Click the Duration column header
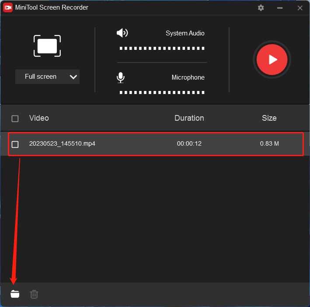The image size is (310, 307). pyautogui.click(x=189, y=118)
